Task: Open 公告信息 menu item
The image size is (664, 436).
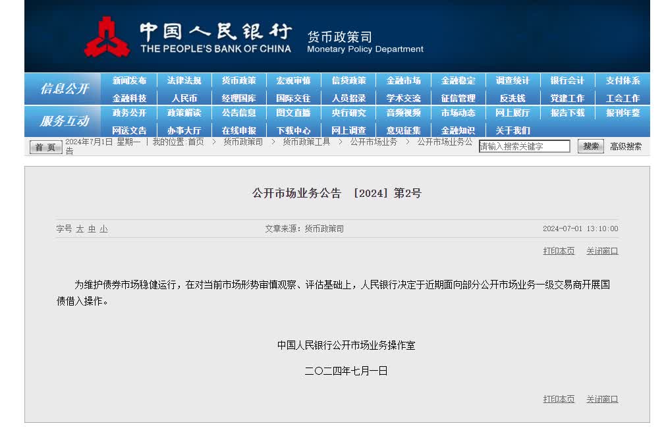Action: tap(239, 113)
